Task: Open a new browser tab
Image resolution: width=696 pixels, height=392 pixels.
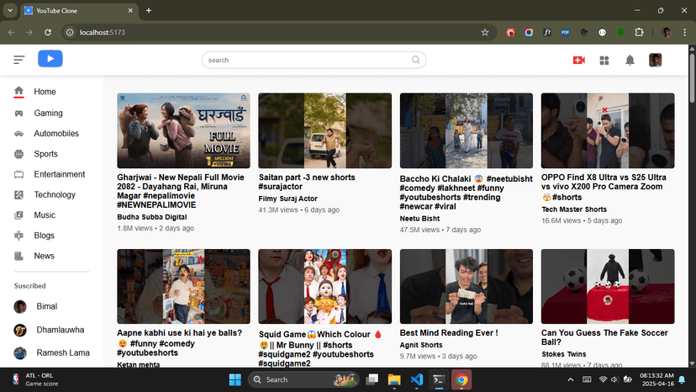Action: pyautogui.click(x=149, y=11)
